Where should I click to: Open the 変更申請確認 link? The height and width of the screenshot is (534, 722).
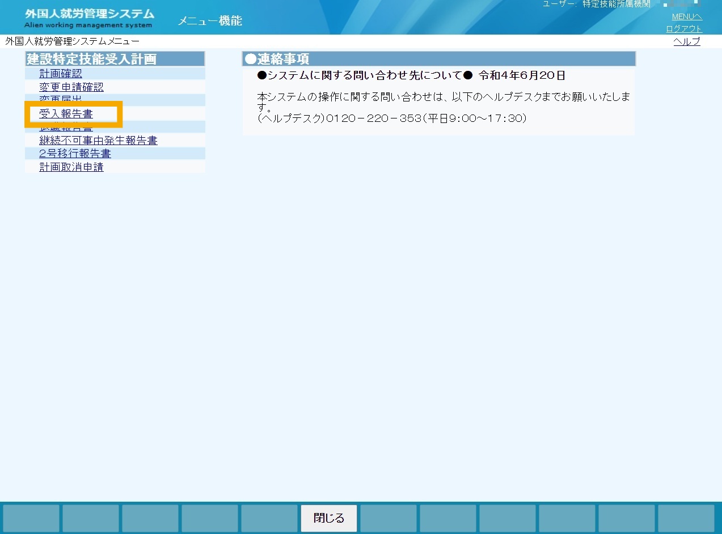click(x=71, y=87)
